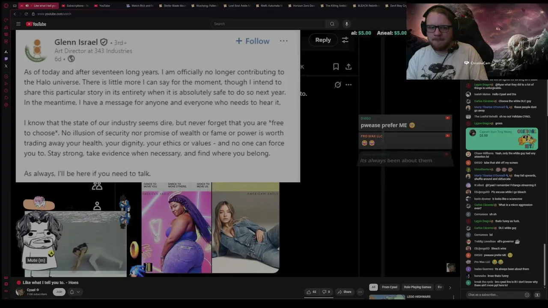Open the three-dot menu on Glenn Israel's post
The height and width of the screenshot is (308, 548).
click(x=284, y=41)
